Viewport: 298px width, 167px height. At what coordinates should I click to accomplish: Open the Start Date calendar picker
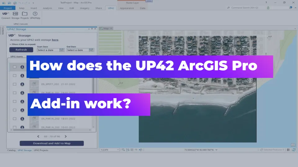point(61,50)
